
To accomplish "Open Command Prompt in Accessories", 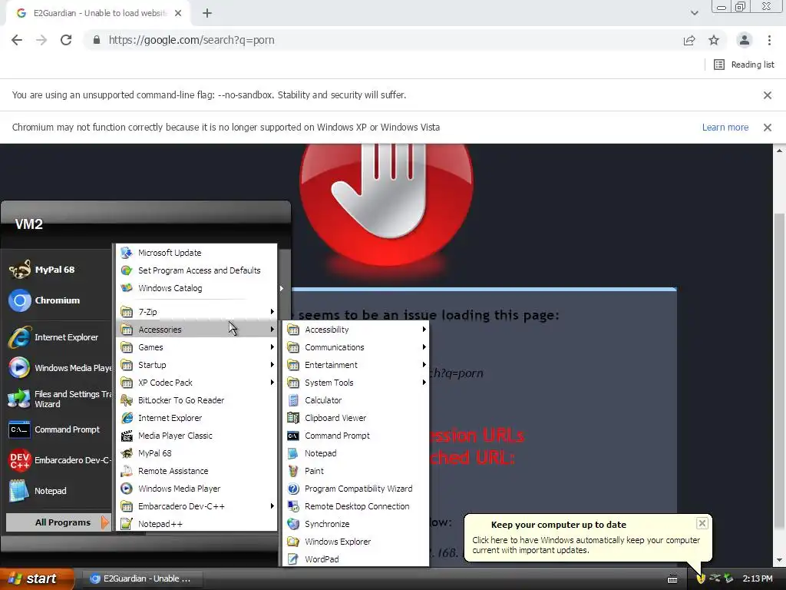I will coord(356,436).
